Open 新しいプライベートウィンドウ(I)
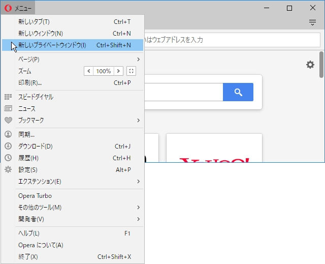 click(x=73, y=45)
